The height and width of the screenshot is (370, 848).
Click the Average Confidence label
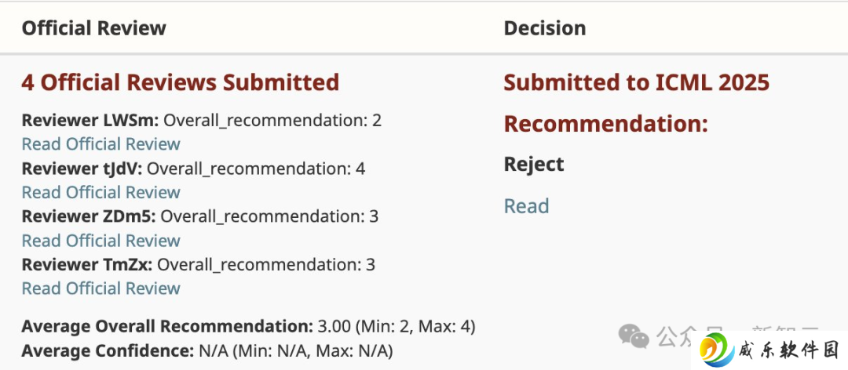[108, 352]
